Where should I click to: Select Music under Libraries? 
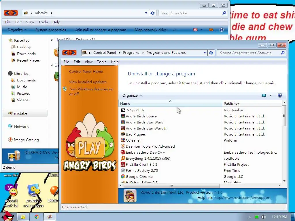(22, 87)
